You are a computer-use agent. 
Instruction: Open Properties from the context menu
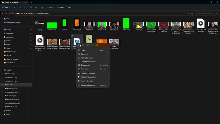[x=93, y=69]
